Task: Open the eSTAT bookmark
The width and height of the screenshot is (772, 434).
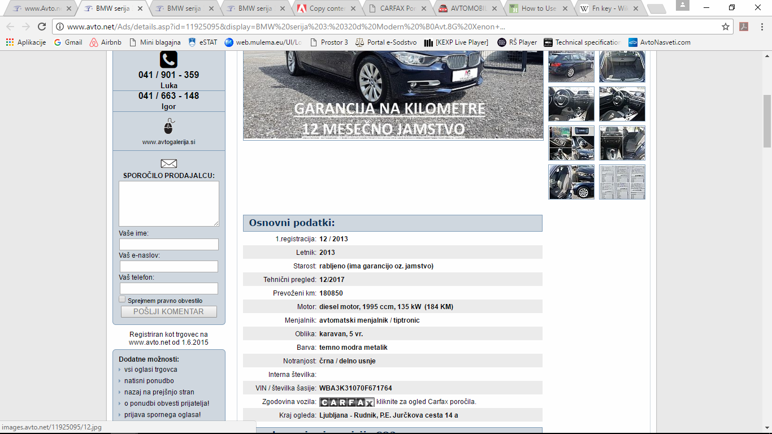Action: tap(202, 42)
